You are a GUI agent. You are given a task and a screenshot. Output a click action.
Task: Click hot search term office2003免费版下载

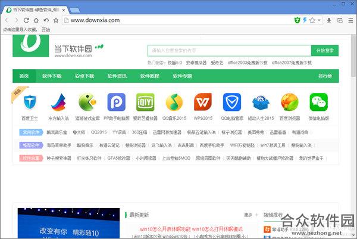coord(248,63)
